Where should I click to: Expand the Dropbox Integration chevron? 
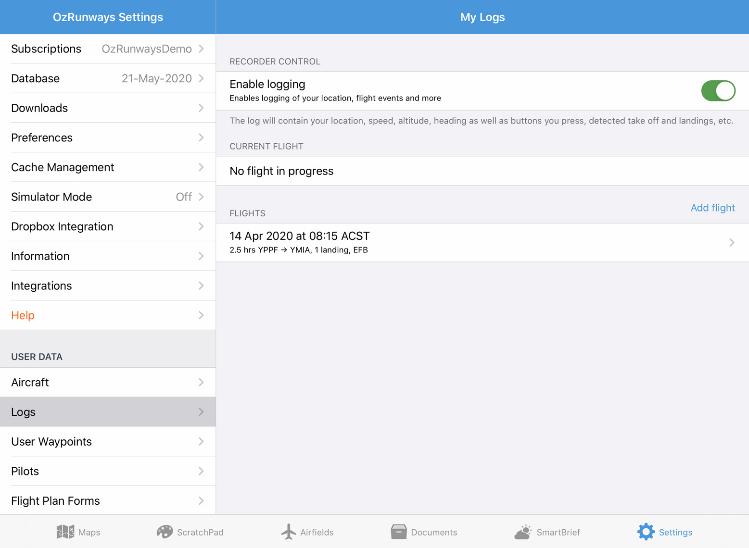(202, 226)
